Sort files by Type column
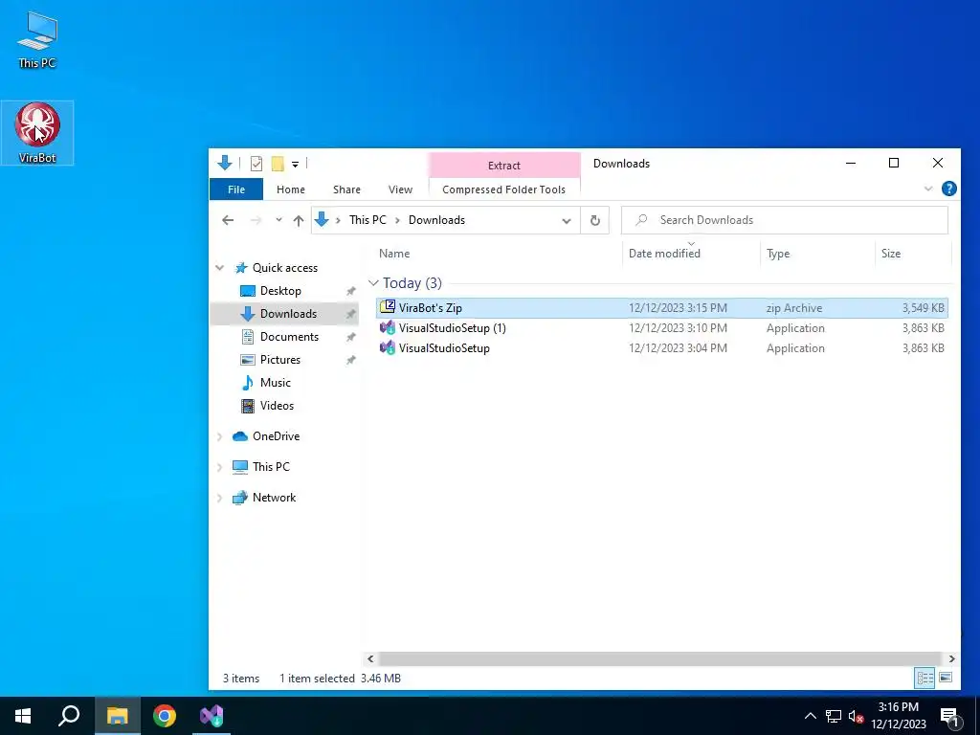Image resolution: width=980 pixels, height=735 pixels. pos(778,254)
